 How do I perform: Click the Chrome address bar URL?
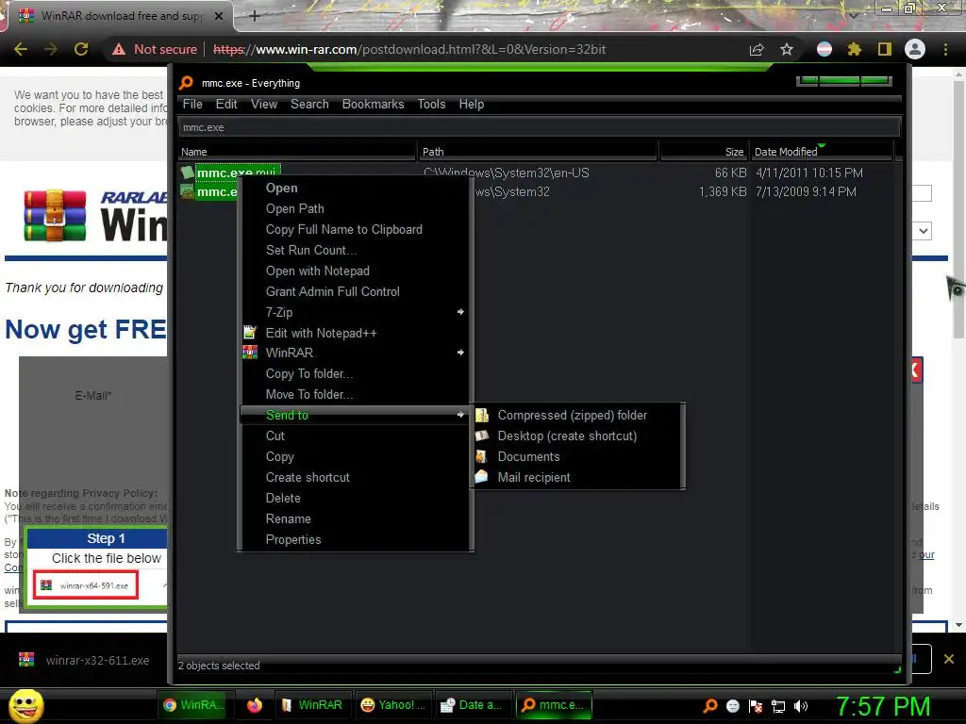409,49
